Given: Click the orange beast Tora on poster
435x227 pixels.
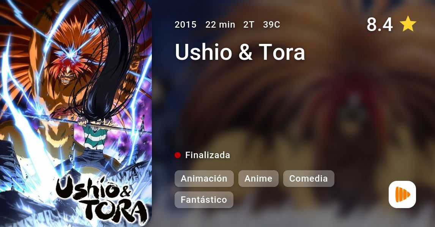Looking at the screenshot, I should coord(66,72).
